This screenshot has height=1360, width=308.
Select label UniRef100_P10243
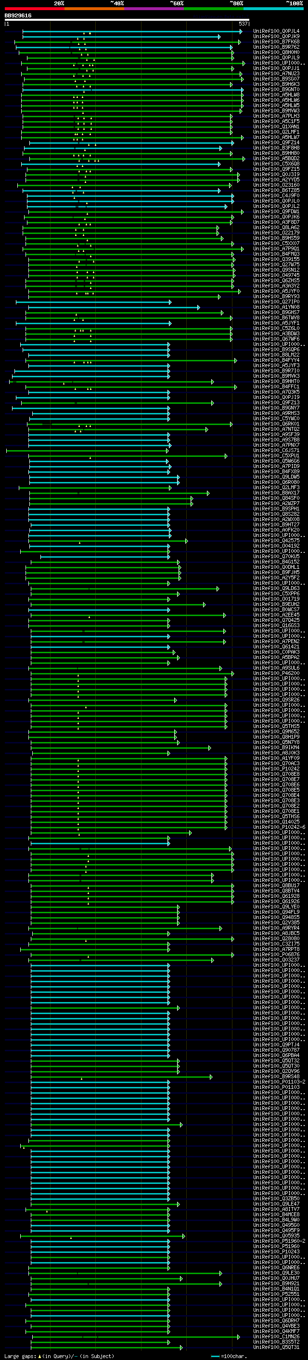click(x=276, y=1251)
